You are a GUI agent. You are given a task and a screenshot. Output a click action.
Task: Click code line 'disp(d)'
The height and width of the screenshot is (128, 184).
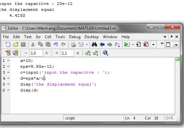(x=29, y=90)
